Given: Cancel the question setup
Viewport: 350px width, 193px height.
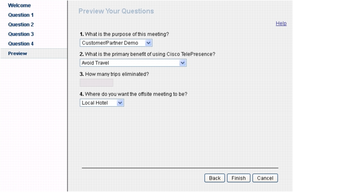Looking at the screenshot, I should click(265, 178).
